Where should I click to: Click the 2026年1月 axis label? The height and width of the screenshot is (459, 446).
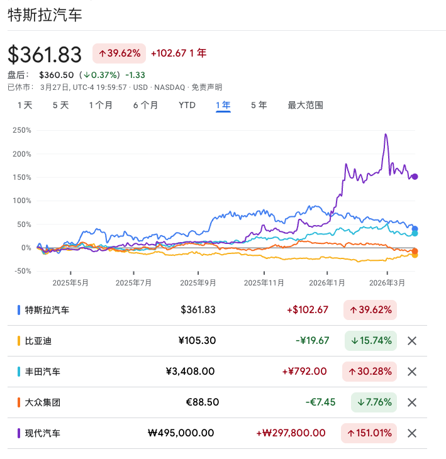[x=327, y=283]
